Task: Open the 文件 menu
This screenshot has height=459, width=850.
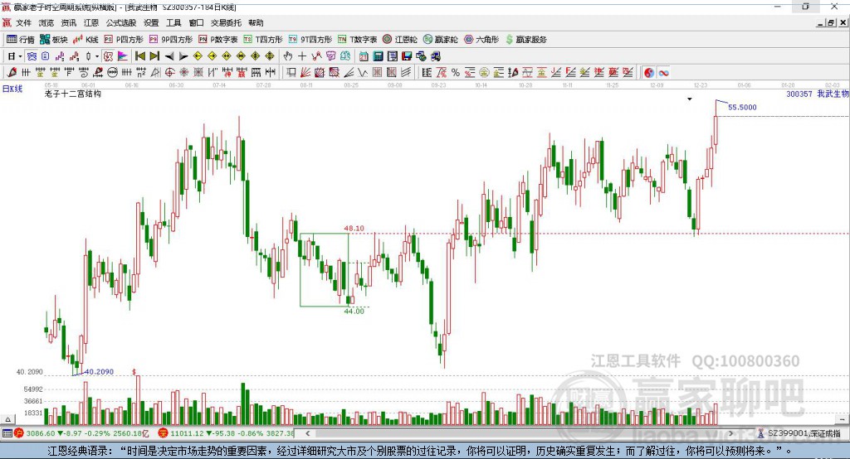Action: [23, 22]
